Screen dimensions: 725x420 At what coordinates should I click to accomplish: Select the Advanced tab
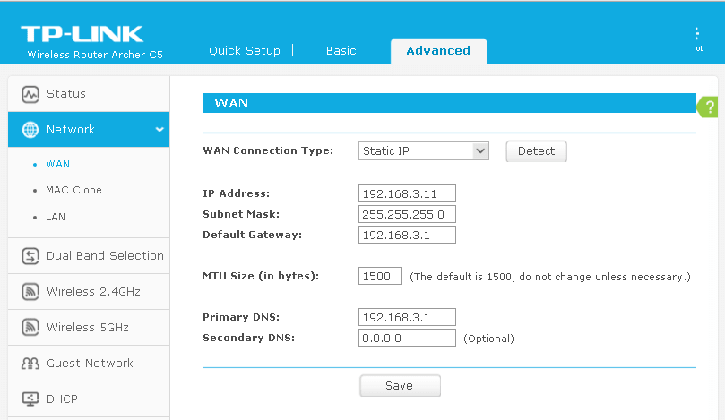click(x=438, y=51)
